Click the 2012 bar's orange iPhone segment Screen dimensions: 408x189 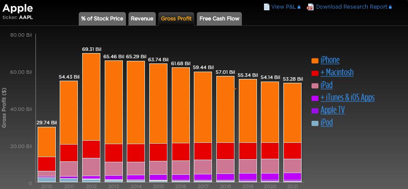tap(91, 97)
